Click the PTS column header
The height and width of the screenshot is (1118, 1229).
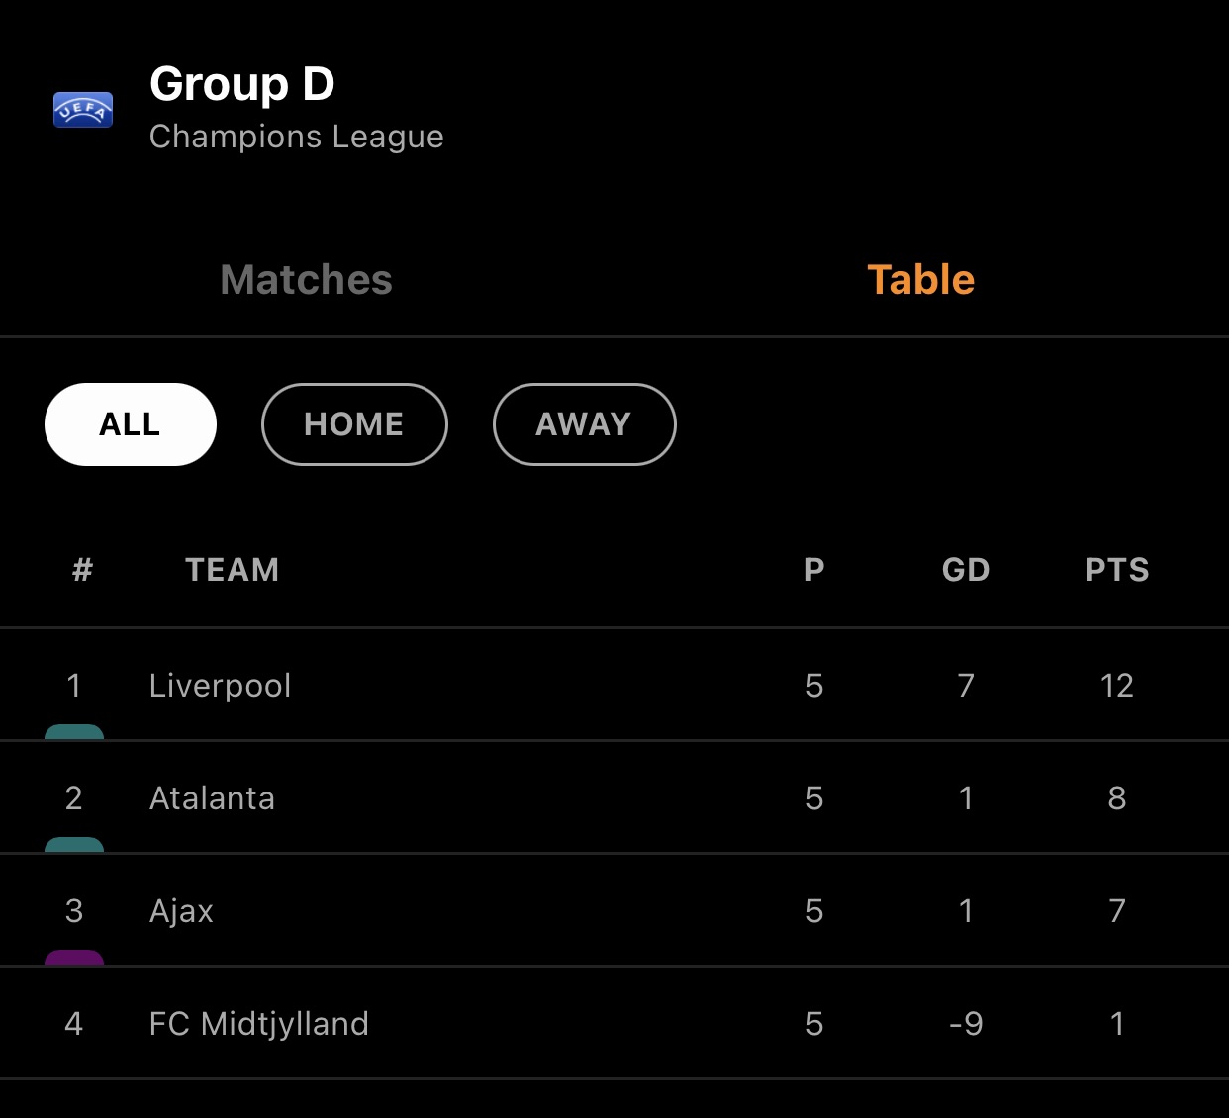tap(1117, 570)
